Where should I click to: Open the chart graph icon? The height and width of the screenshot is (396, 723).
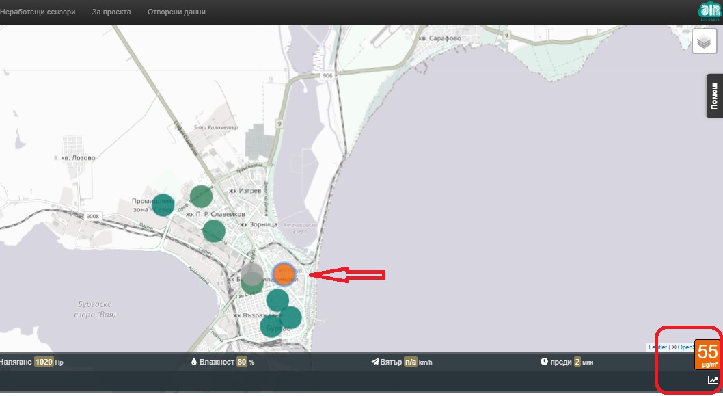pos(713,380)
